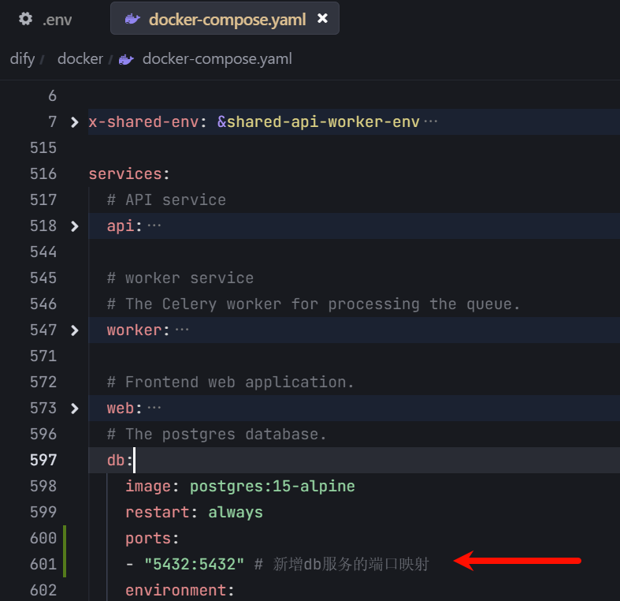Click the Docker whale icon in breadcrumb
The height and width of the screenshot is (601, 620).
126,59
